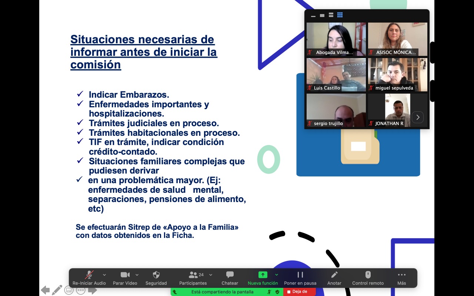Advance to the next slide with the right arrow
474x296 pixels.
click(93, 290)
